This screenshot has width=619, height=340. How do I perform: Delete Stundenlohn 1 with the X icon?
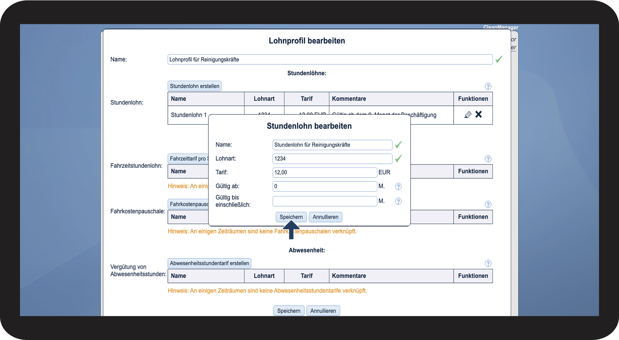[479, 115]
